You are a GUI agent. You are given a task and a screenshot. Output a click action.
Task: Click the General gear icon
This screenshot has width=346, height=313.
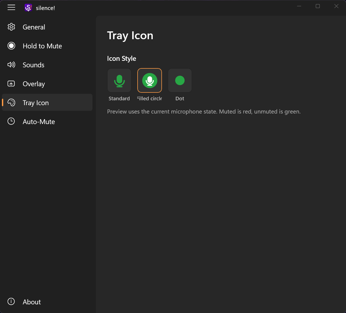[11, 27]
